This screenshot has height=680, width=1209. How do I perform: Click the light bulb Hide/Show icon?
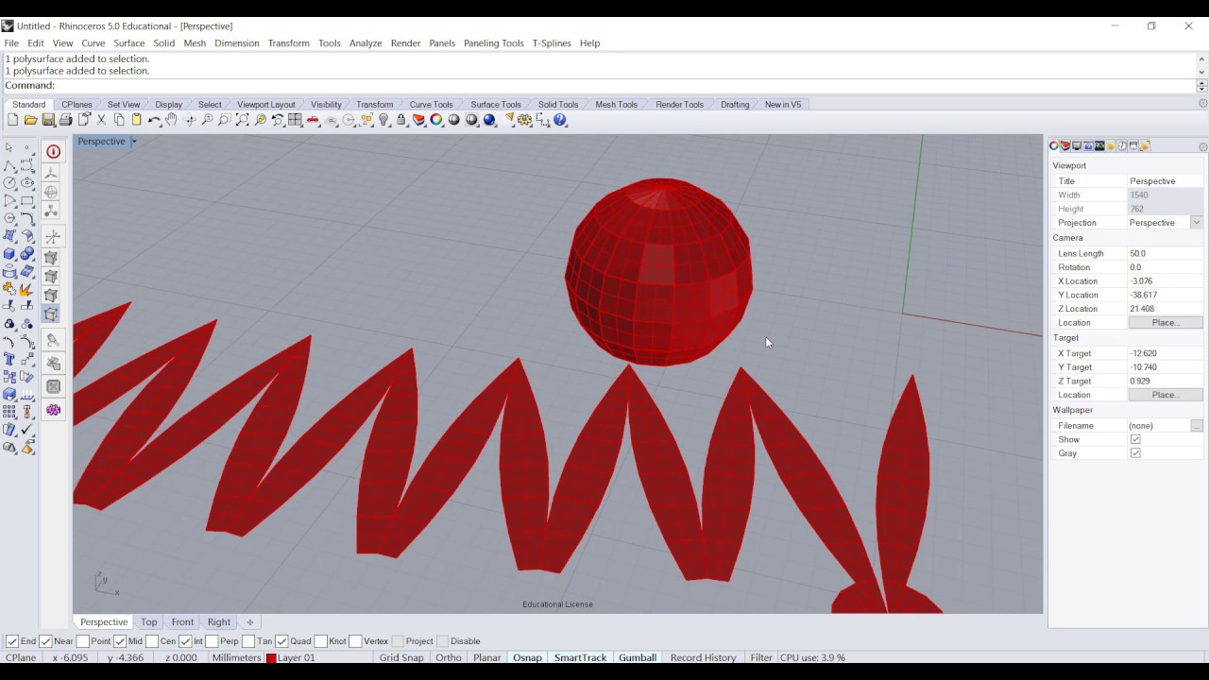tap(383, 120)
